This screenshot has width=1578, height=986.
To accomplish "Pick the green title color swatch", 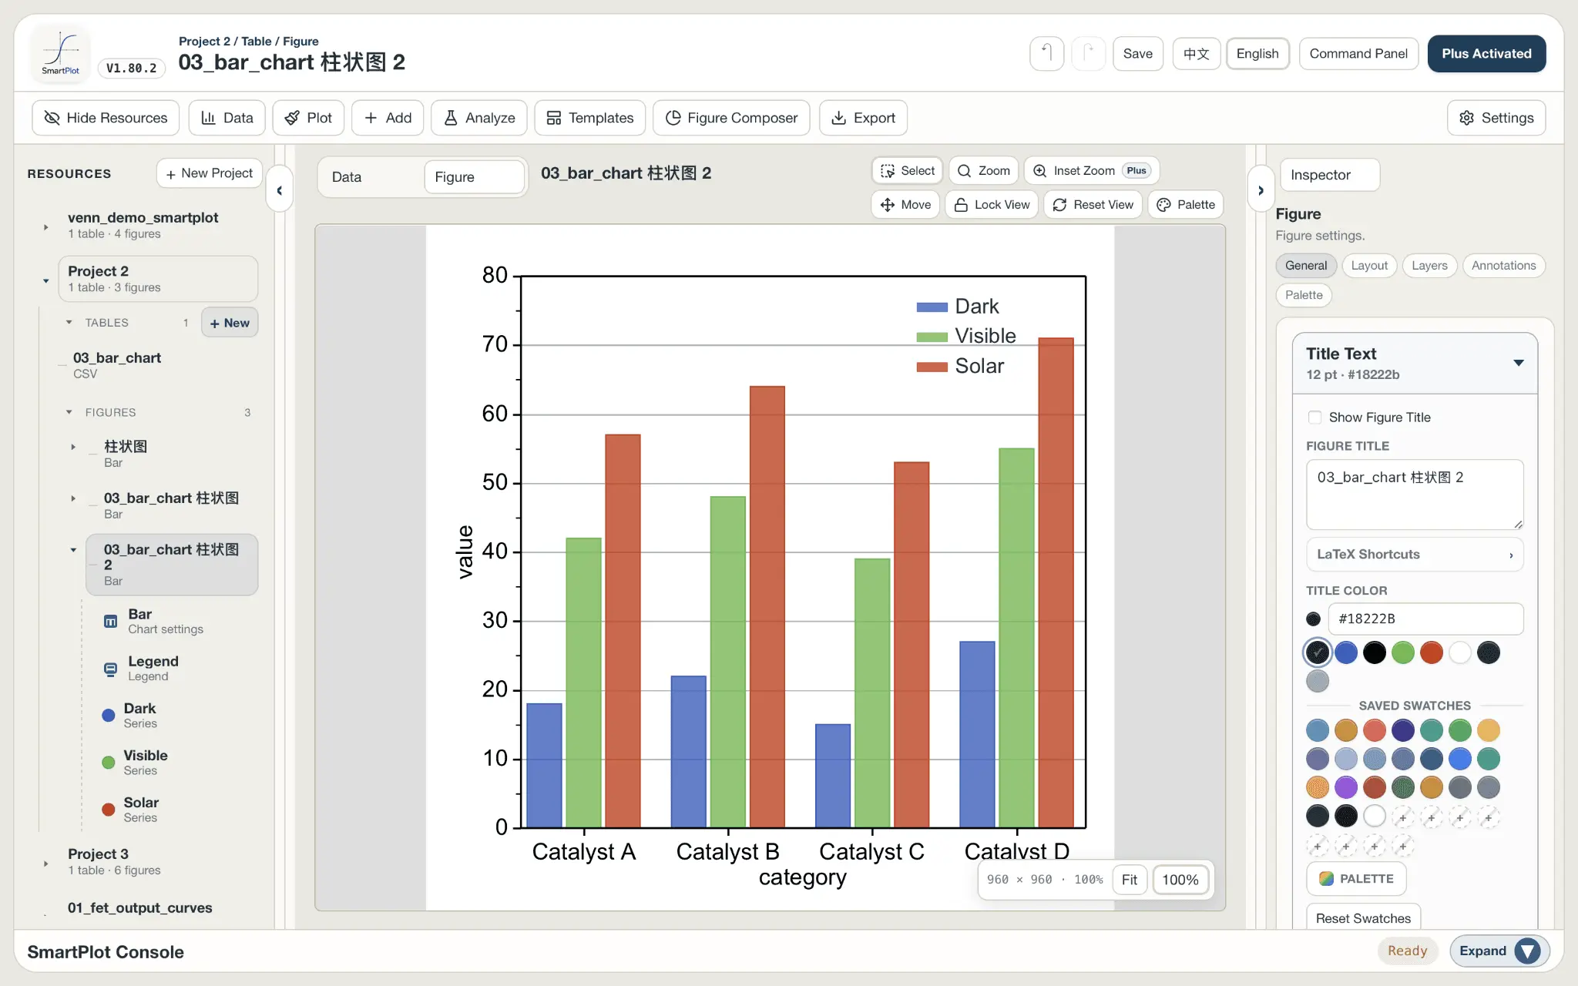I will pyautogui.click(x=1403, y=652).
